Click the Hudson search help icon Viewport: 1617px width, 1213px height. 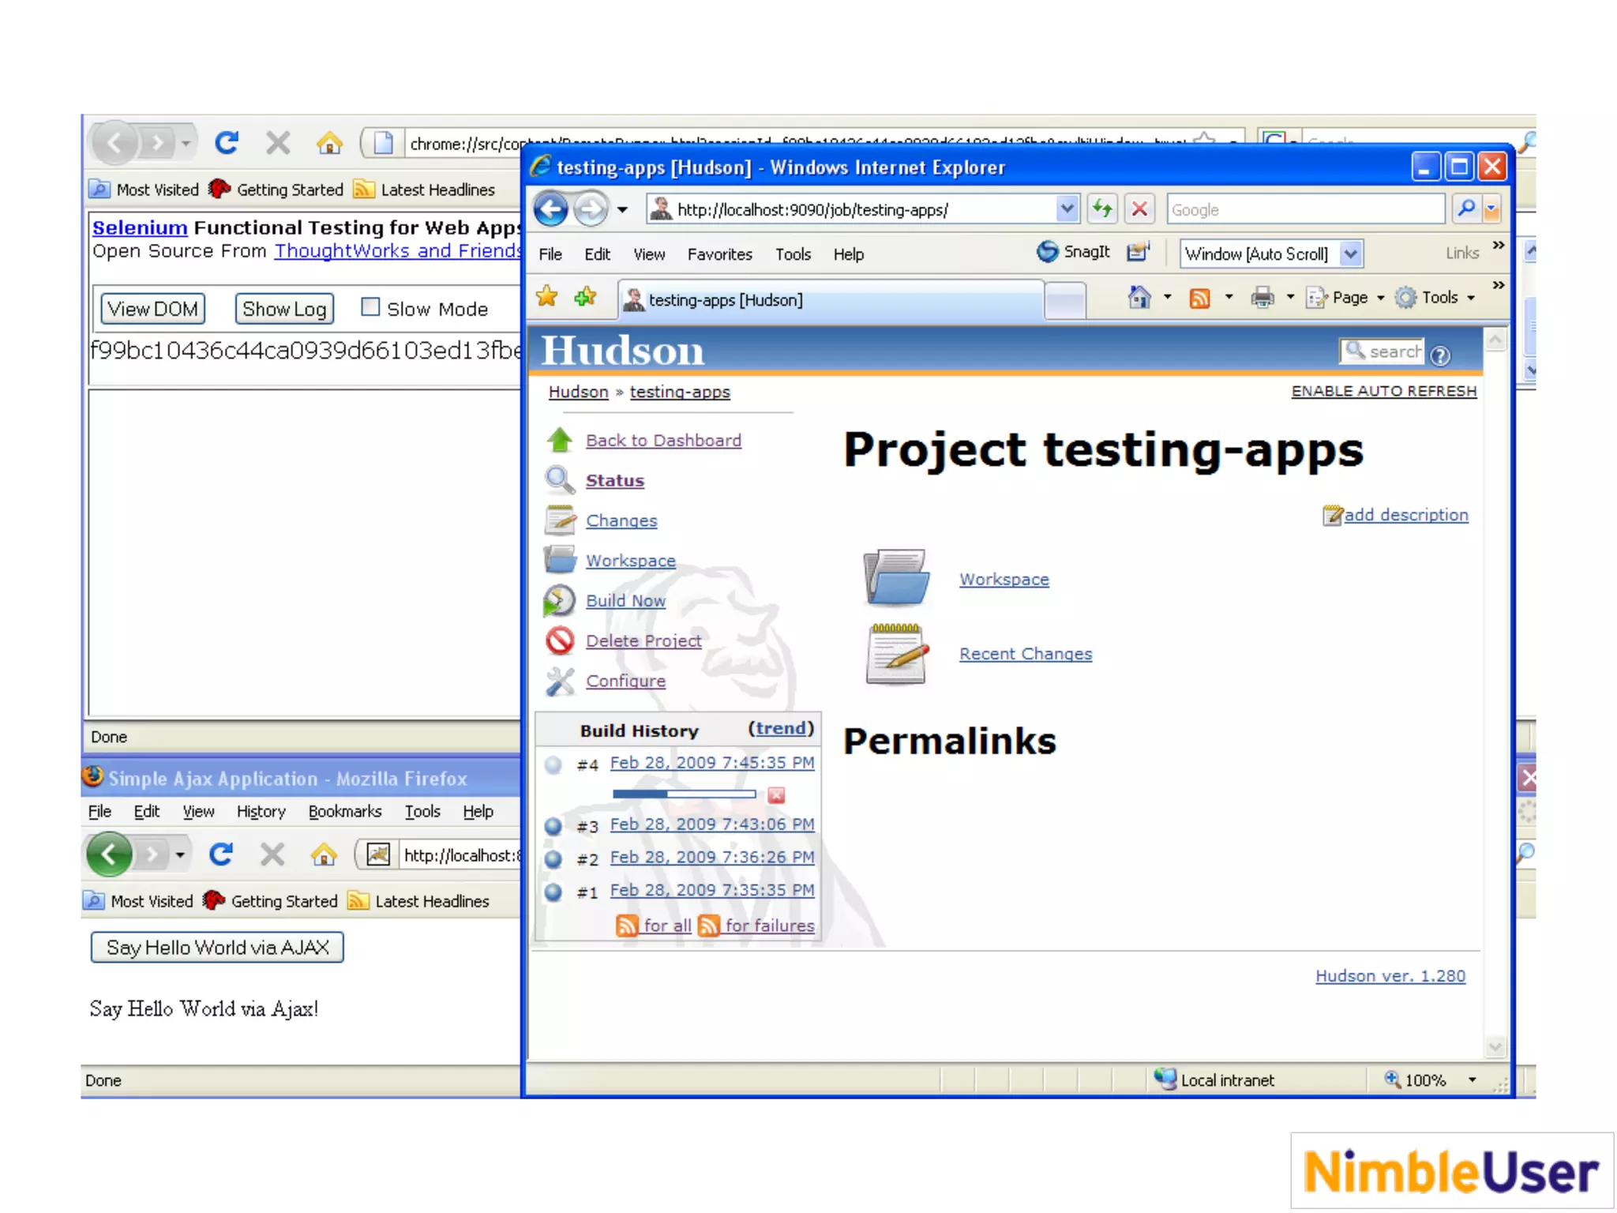[1440, 355]
